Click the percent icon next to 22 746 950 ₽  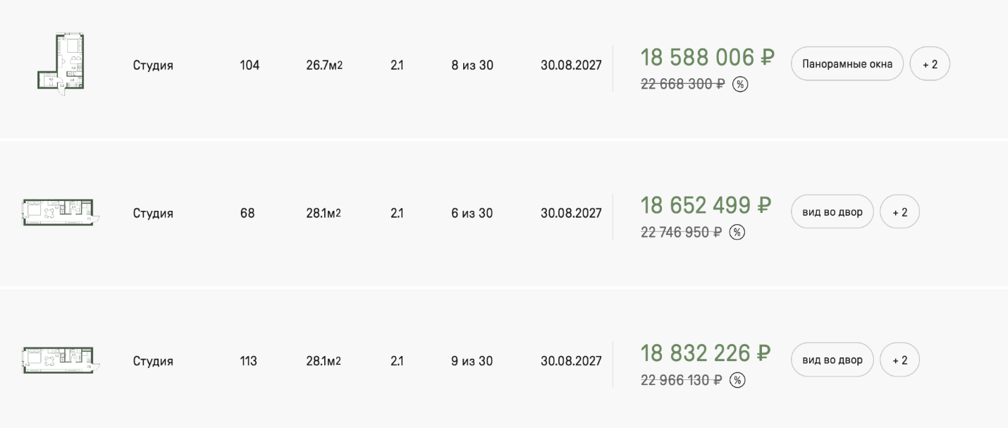coord(737,233)
